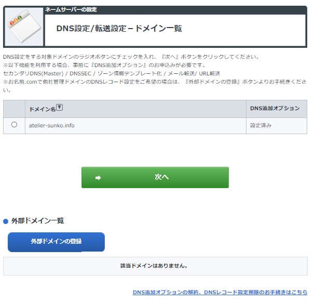Click the 外部ドメイン一覧 heading

click(x=37, y=221)
